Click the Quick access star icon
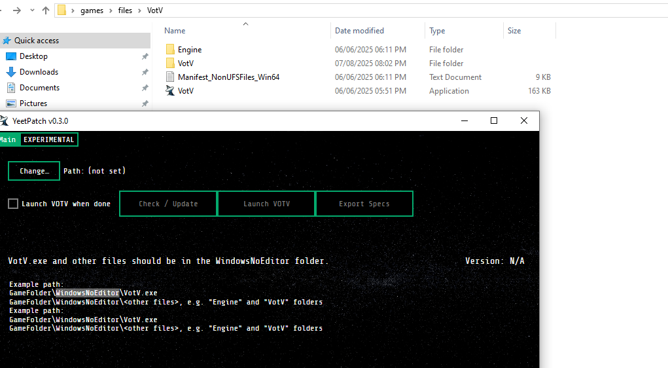The height and width of the screenshot is (368, 668). pyautogui.click(x=7, y=41)
